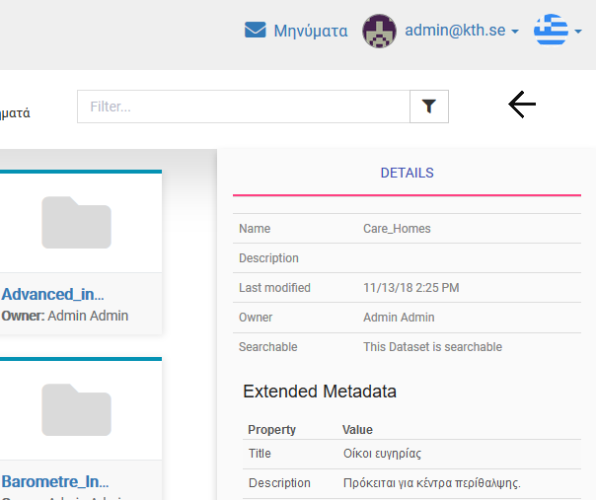This screenshot has width=596, height=500.
Task: Click the 11/13/18 2:25 PM value
Action: (x=410, y=288)
